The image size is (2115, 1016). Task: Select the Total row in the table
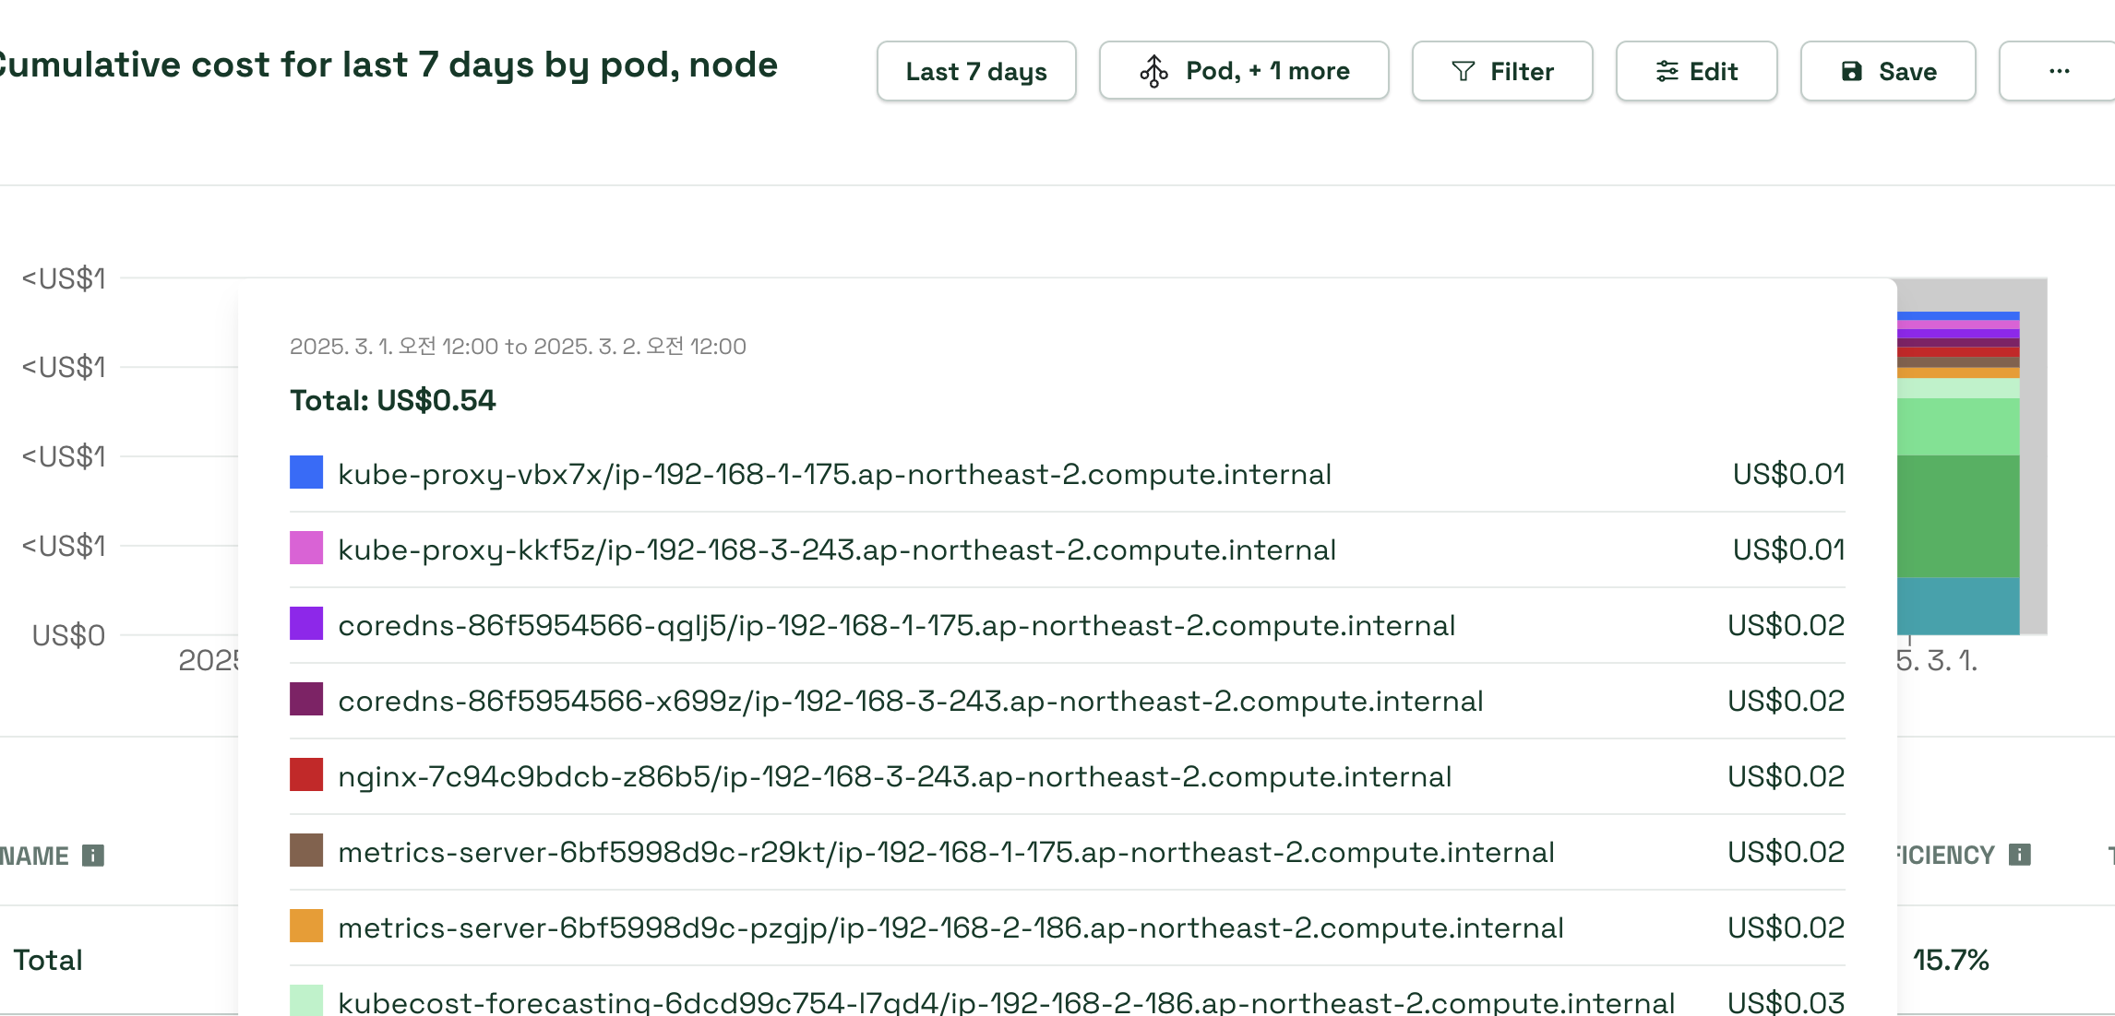tap(48, 960)
